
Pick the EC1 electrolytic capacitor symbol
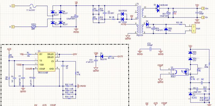pos(76,16)
